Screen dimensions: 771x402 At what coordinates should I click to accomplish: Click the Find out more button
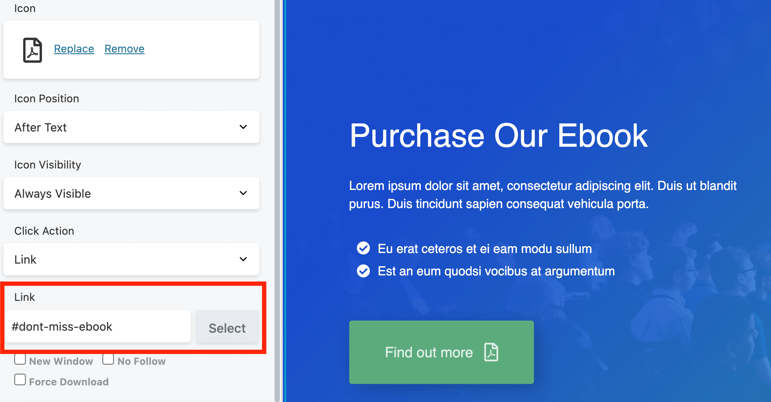tap(441, 352)
